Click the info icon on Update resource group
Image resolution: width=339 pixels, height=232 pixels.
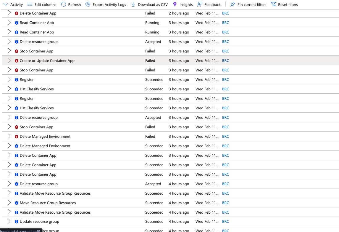click(17, 222)
